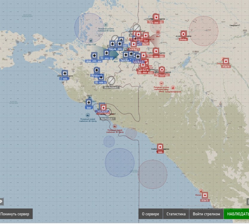Click the Tank Red W label
Viewport: 249px width, 224px height.
[x=143, y=70]
